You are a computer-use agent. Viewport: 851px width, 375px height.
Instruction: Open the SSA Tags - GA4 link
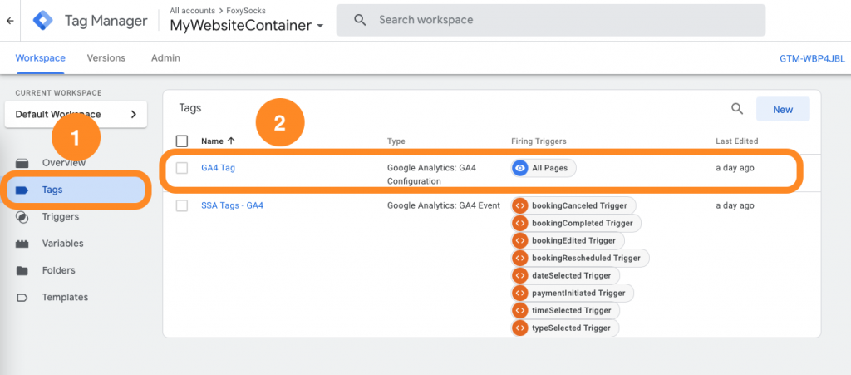(233, 205)
